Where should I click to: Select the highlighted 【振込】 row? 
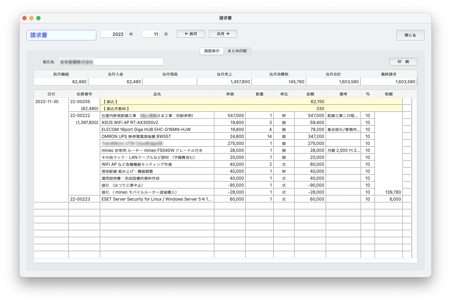(x=157, y=101)
